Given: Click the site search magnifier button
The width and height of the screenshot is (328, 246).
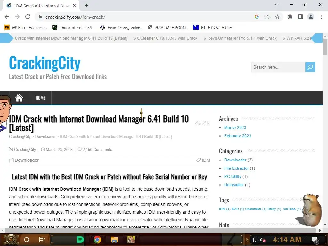Looking at the screenshot, I should (310, 67).
